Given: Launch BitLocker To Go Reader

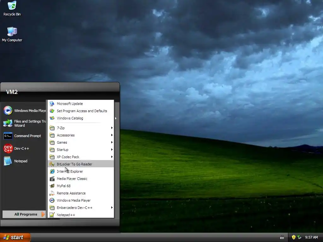Looking at the screenshot, I should (x=81, y=164).
